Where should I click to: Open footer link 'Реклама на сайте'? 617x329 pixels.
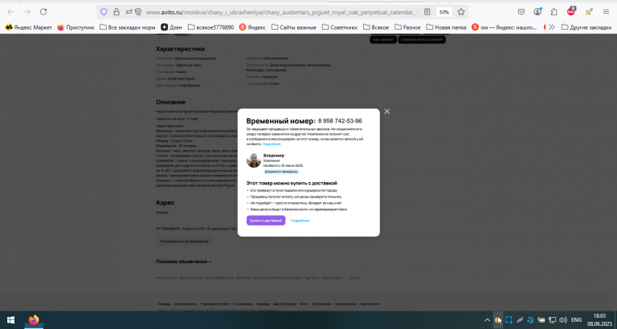(x=215, y=304)
